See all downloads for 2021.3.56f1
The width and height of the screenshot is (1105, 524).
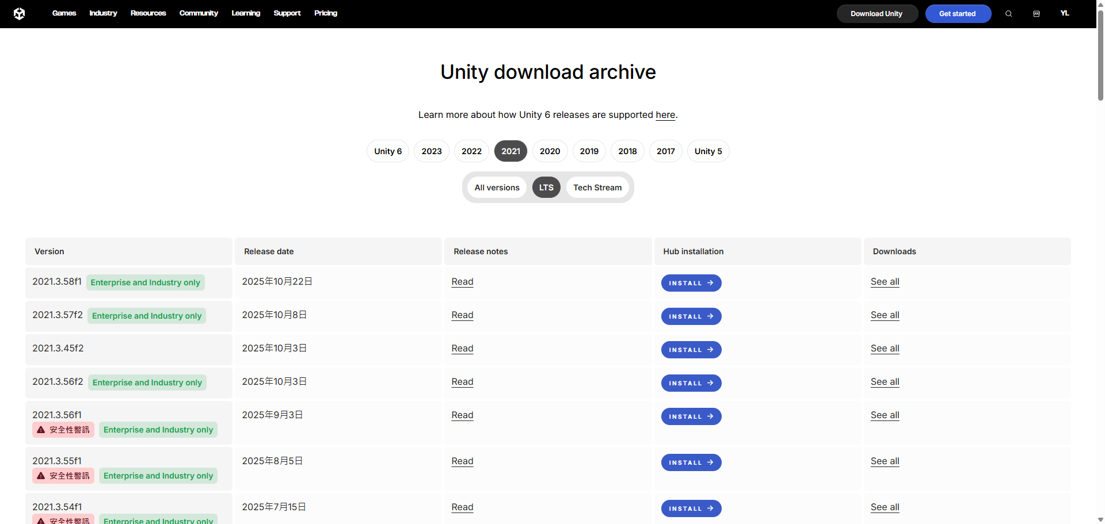pos(885,415)
